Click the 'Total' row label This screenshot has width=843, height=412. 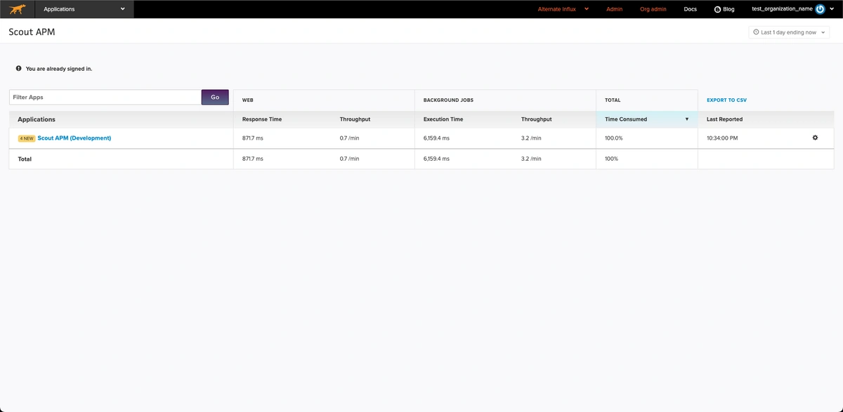pos(25,159)
